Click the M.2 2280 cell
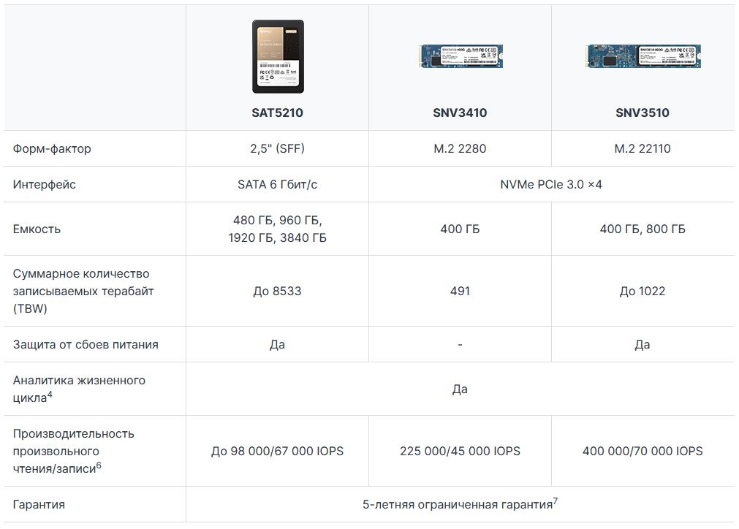The image size is (739, 529). (x=460, y=148)
